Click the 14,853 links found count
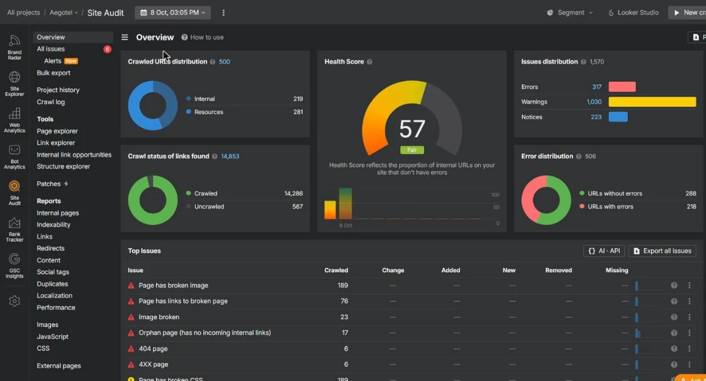The image size is (706, 381). pos(230,156)
